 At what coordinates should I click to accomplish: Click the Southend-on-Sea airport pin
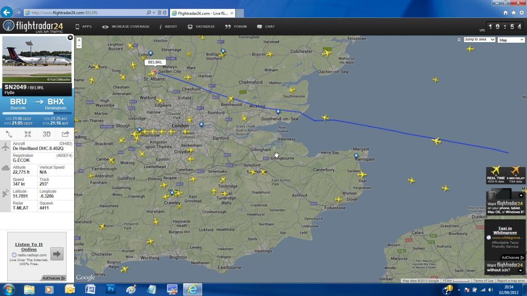pos(278,112)
